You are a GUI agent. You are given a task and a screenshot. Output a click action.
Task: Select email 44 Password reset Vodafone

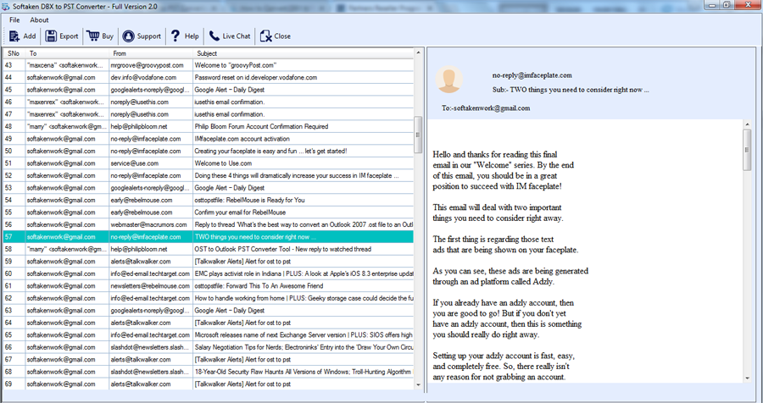click(209, 77)
